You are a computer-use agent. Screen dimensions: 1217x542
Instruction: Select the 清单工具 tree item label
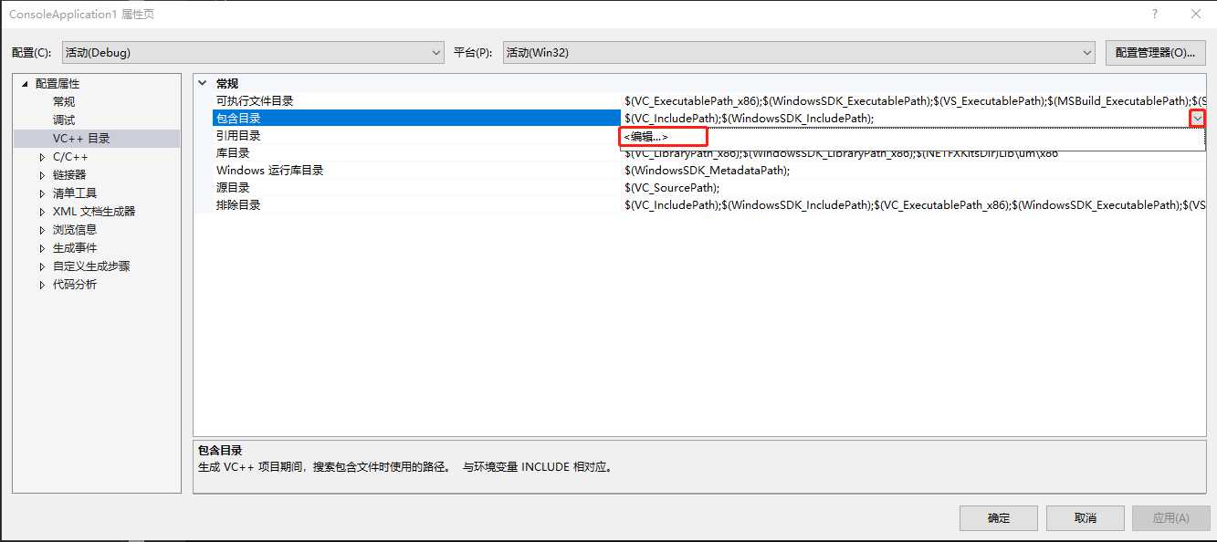pyautogui.click(x=75, y=193)
